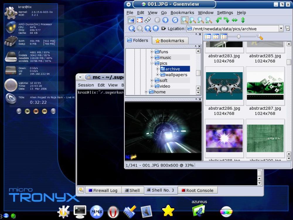Adjust the thumbnail size slider
This screenshot has width=293, height=220.
(x=239, y=37)
